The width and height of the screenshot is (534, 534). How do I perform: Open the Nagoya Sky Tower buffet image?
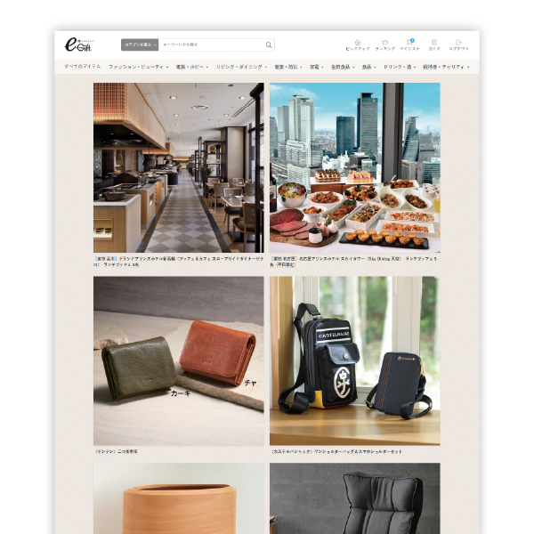coord(354,167)
